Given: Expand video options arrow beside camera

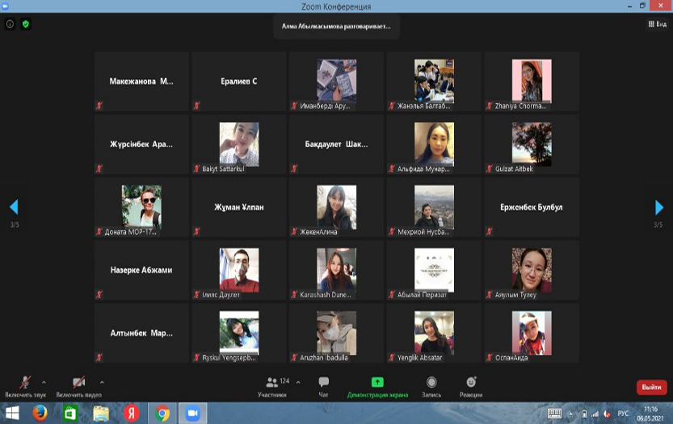Looking at the screenshot, I should click(x=102, y=382).
